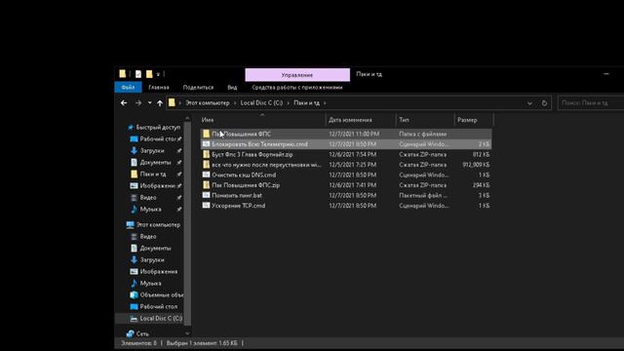Open Документы under Этот компьютер
Image resolution: width=624 pixels, height=351 pixels.
(155, 248)
